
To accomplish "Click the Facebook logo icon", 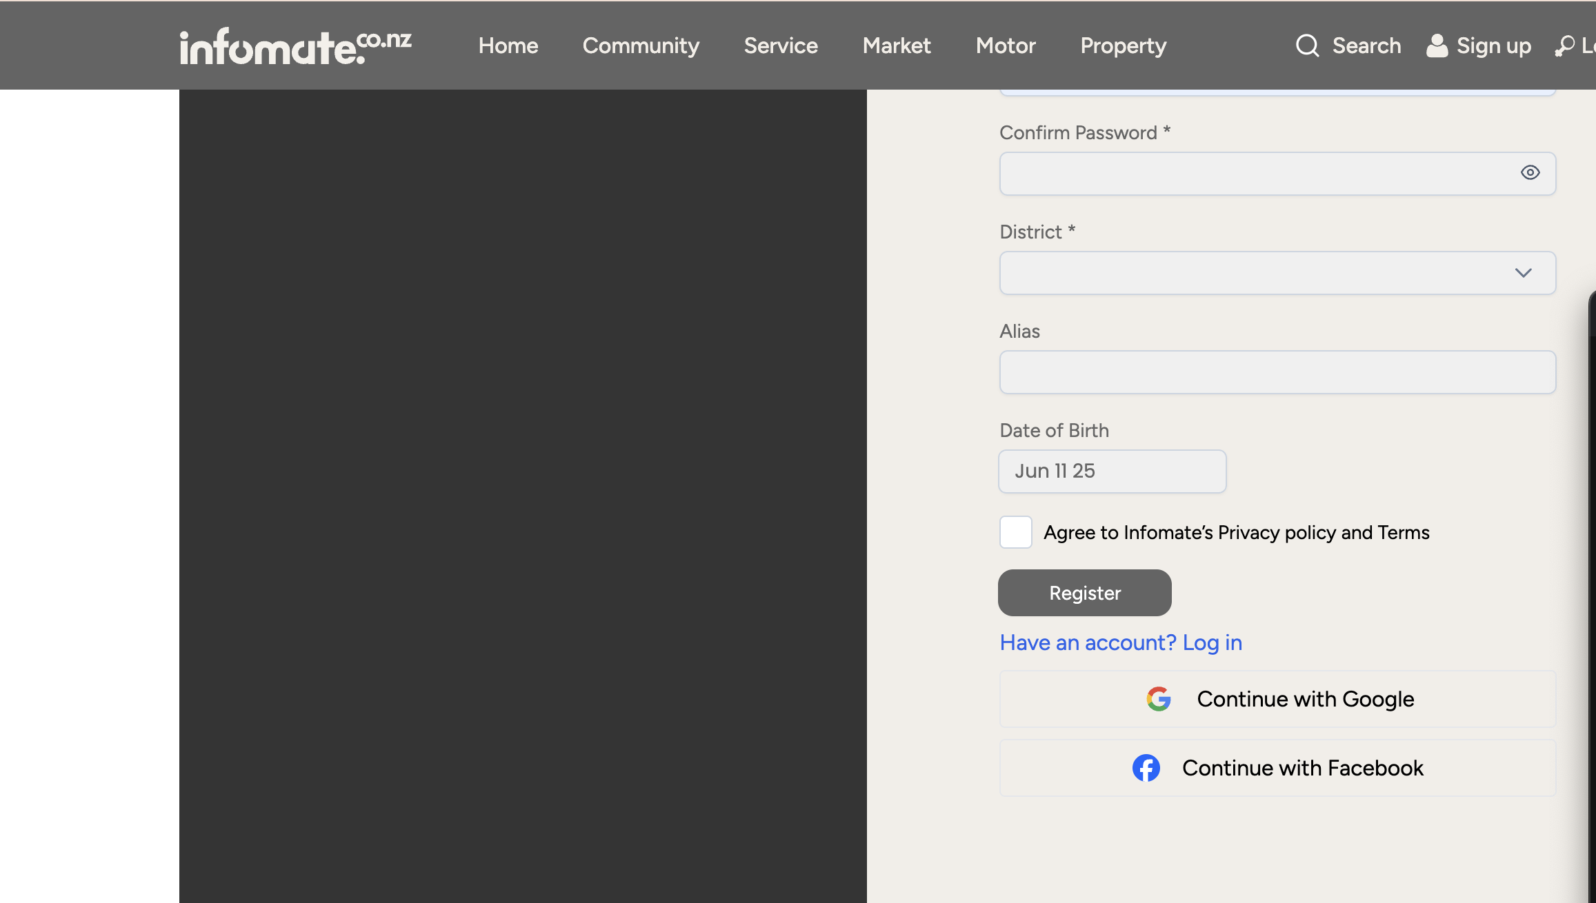I will pyautogui.click(x=1146, y=768).
